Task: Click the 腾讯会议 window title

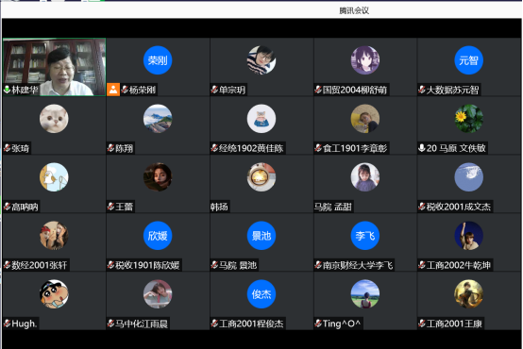Action: (x=354, y=10)
